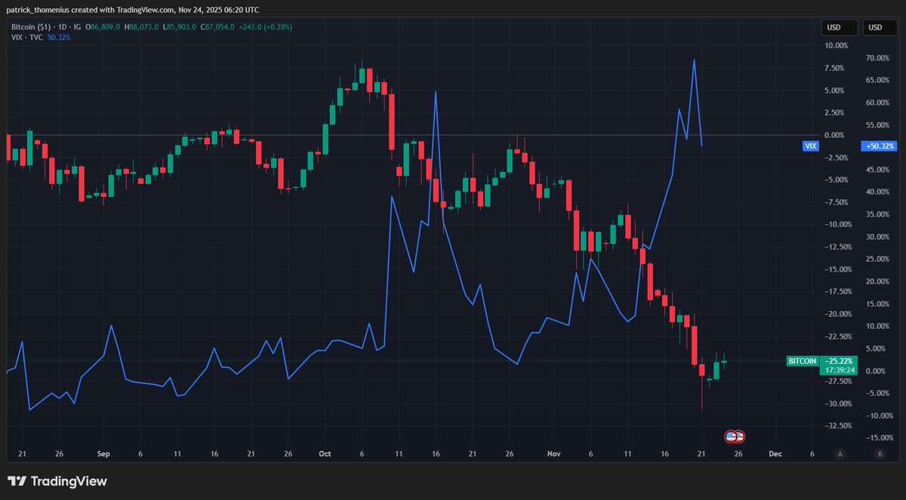The image size is (906, 500).
Task: Click the blue 50.32% legend value
Action: (58, 37)
